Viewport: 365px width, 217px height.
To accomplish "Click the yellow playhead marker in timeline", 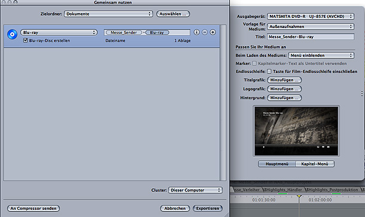I will [x=299, y=197].
